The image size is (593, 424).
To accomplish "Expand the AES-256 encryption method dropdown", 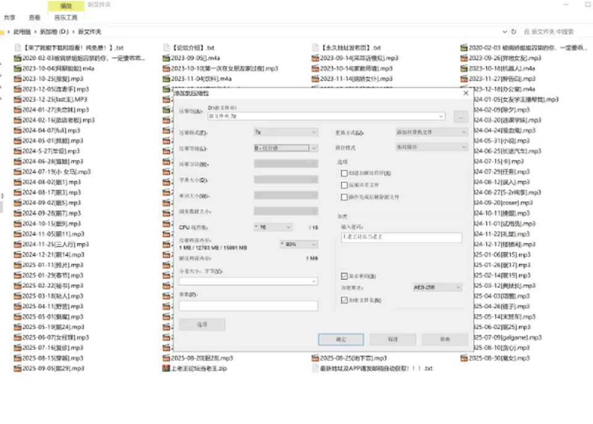I will pyautogui.click(x=437, y=287).
